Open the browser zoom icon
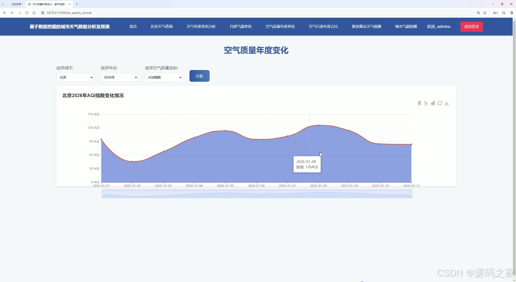516x282 pixels. [x=478, y=13]
